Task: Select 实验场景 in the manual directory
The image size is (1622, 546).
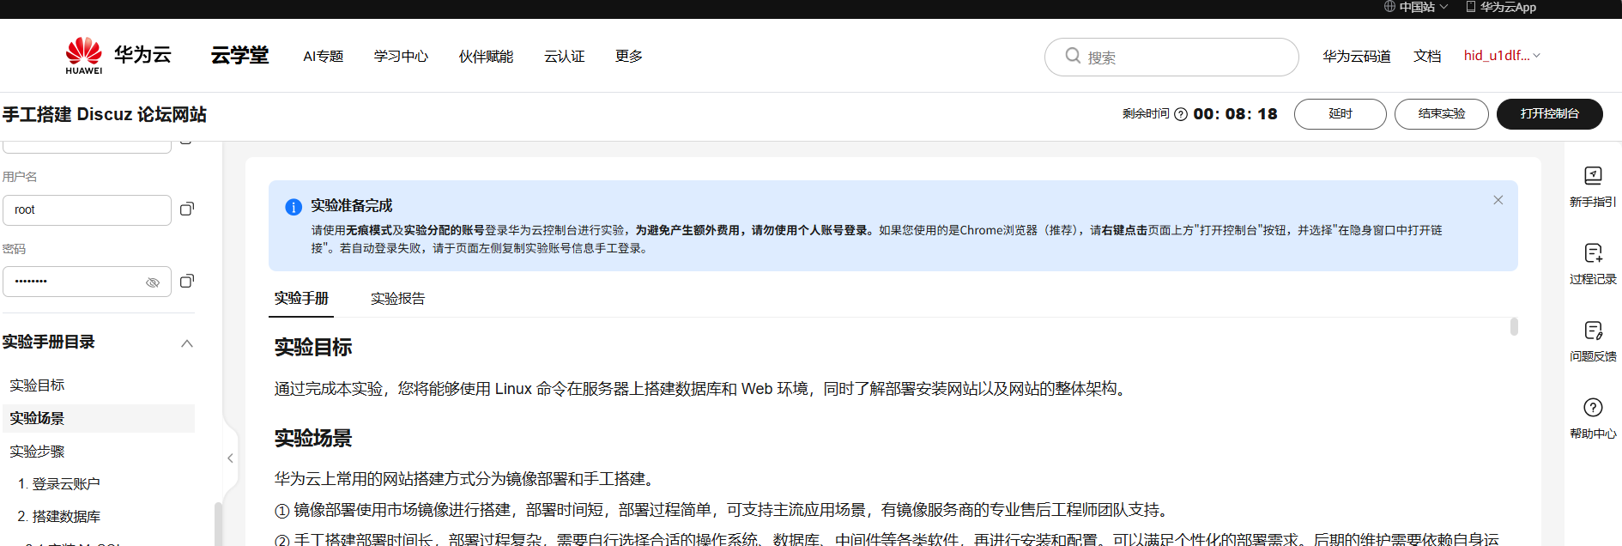Action: (98, 418)
